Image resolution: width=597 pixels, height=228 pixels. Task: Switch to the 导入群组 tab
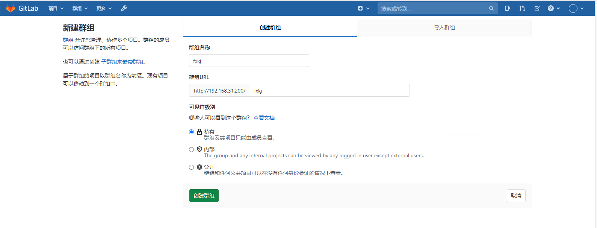pos(444,28)
